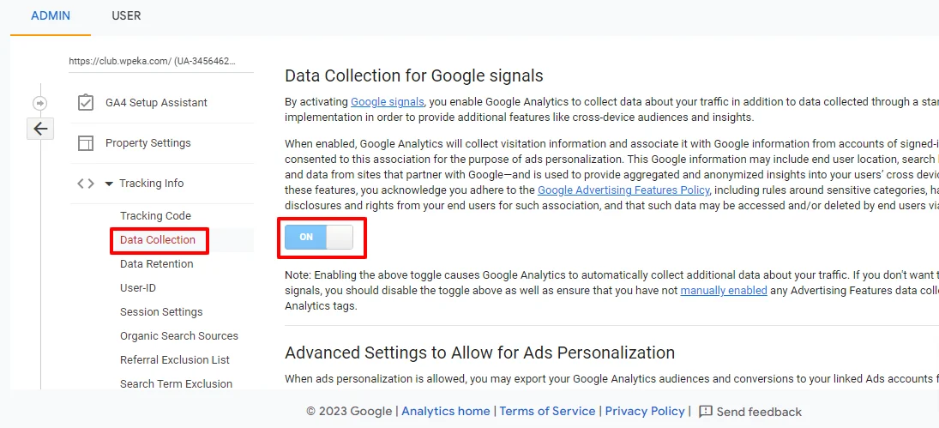The image size is (939, 428).
Task: Click the small circular arrow icon above back button
Action: (39, 103)
